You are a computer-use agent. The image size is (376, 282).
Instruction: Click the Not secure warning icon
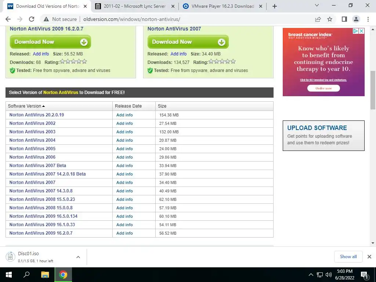pyautogui.click(x=46, y=19)
